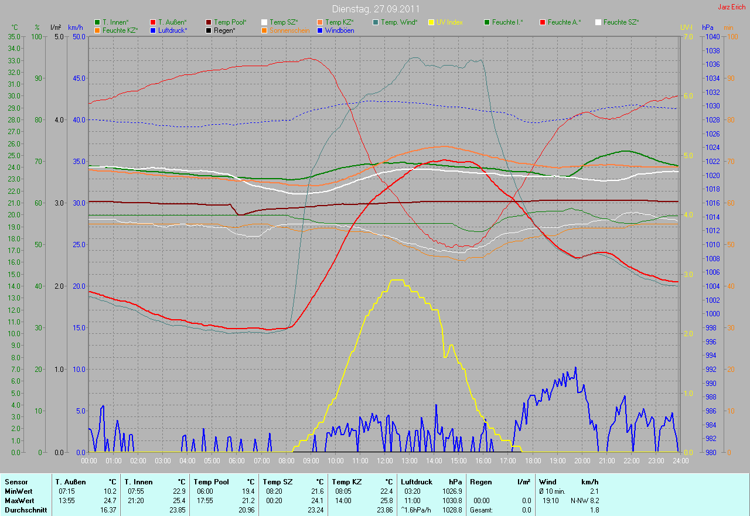Image resolution: width=750 pixels, height=516 pixels.
Task: Click the '06:00' time axis label
Action: tap(237, 461)
